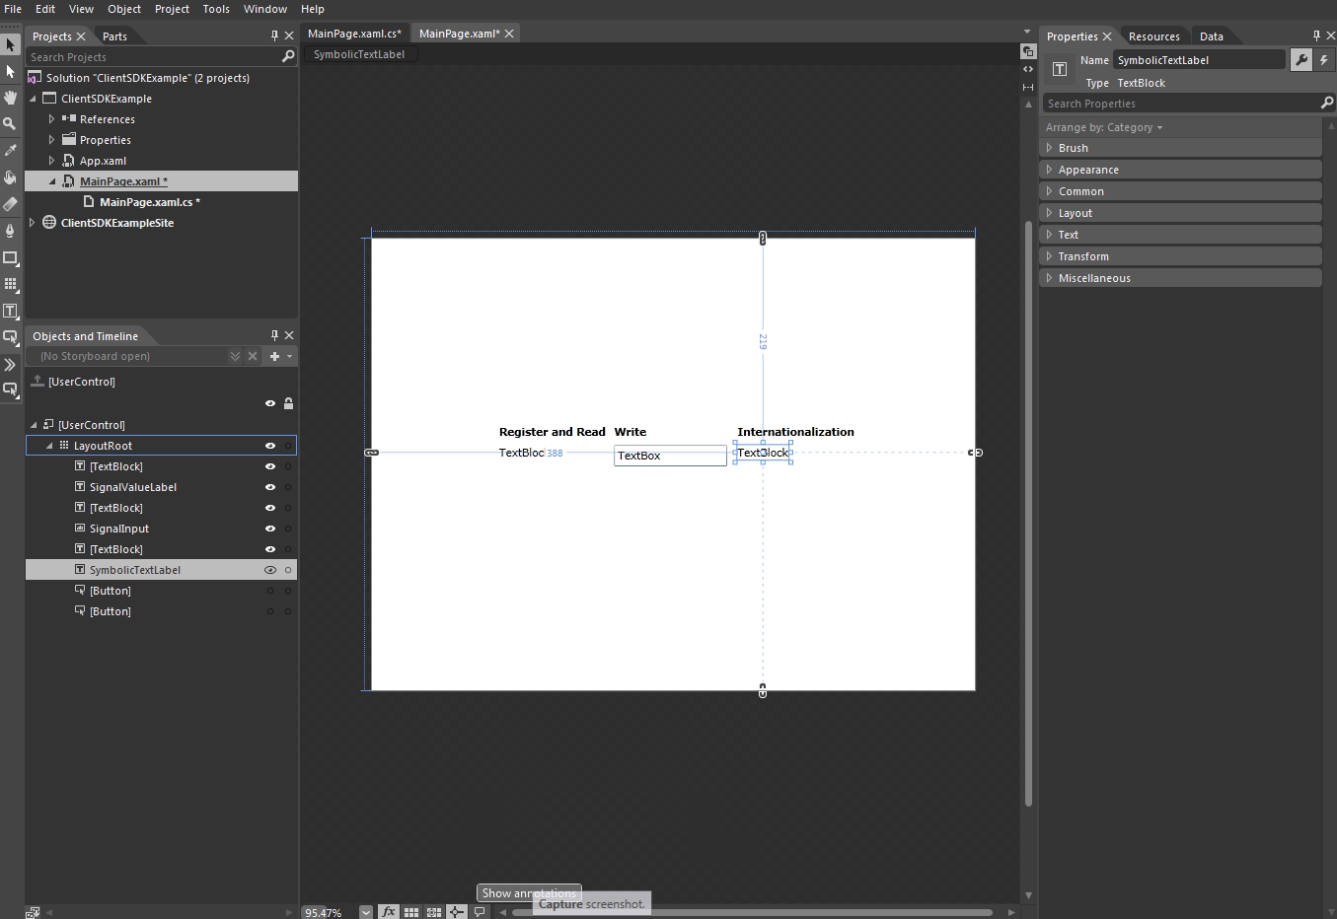The width and height of the screenshot is (1337, 919).
Task: Choose the Paint Bucket tool
Action: [10, 177]
